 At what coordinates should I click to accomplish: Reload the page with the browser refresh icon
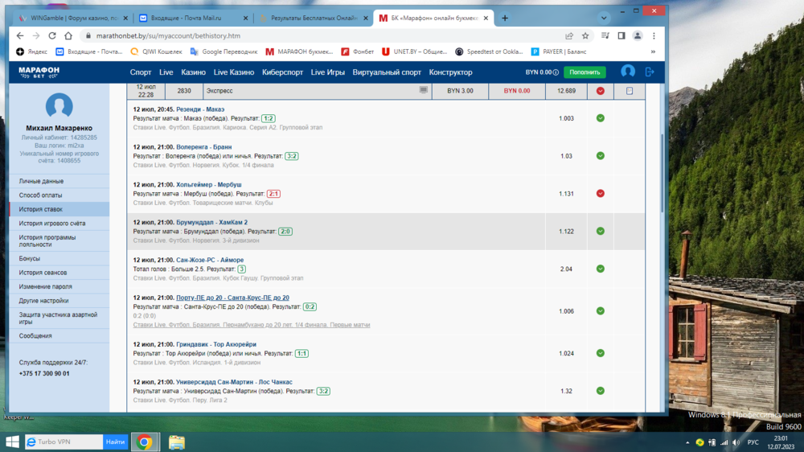[52, 35]
